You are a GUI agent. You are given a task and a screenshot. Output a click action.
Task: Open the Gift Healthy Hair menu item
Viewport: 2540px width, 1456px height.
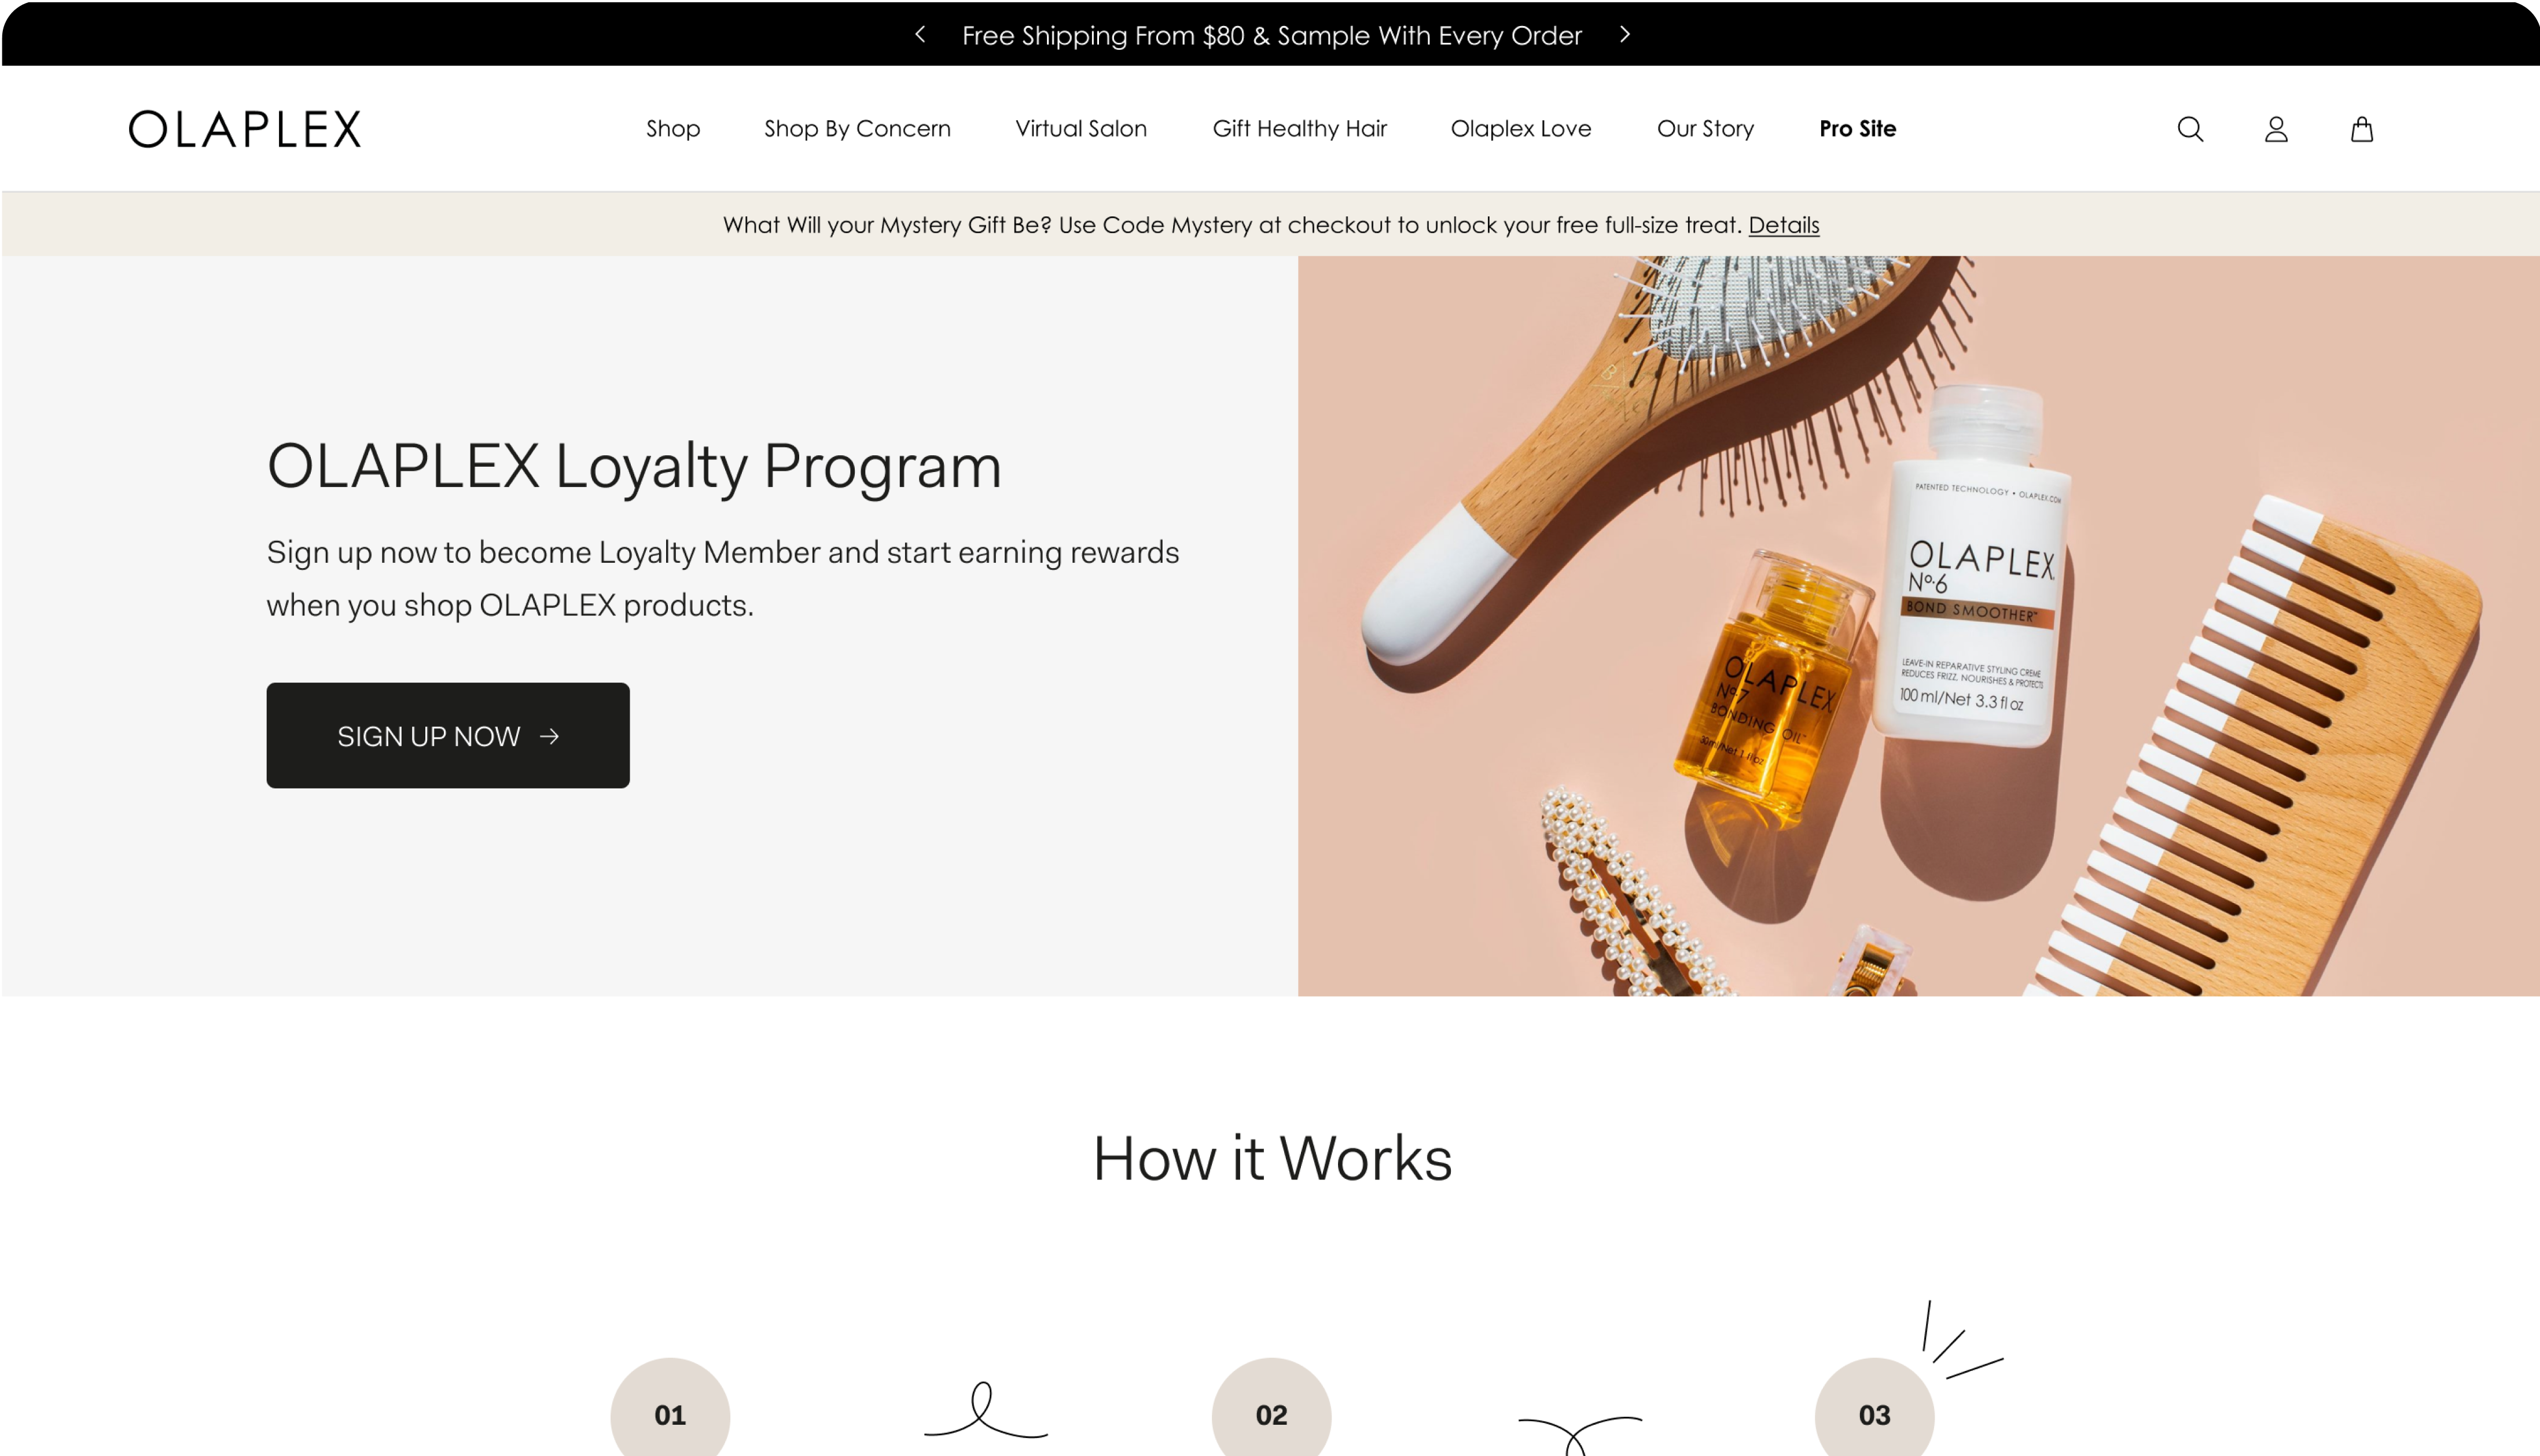(1299, 128)
